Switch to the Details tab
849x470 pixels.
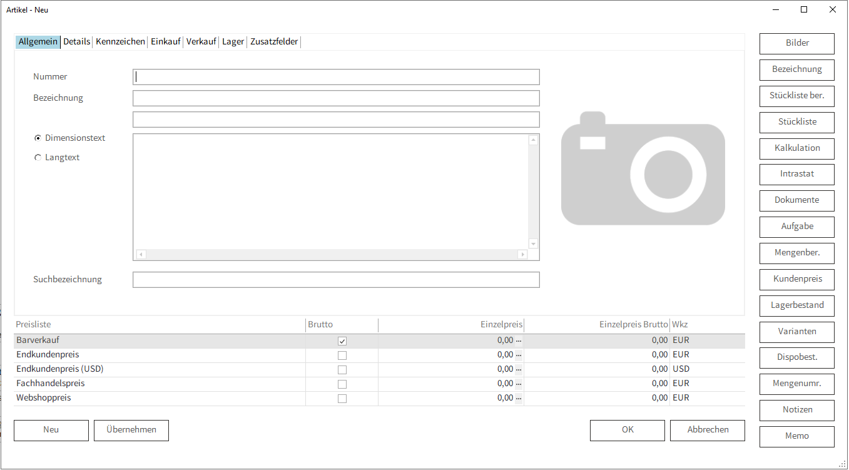click(77, 42)
